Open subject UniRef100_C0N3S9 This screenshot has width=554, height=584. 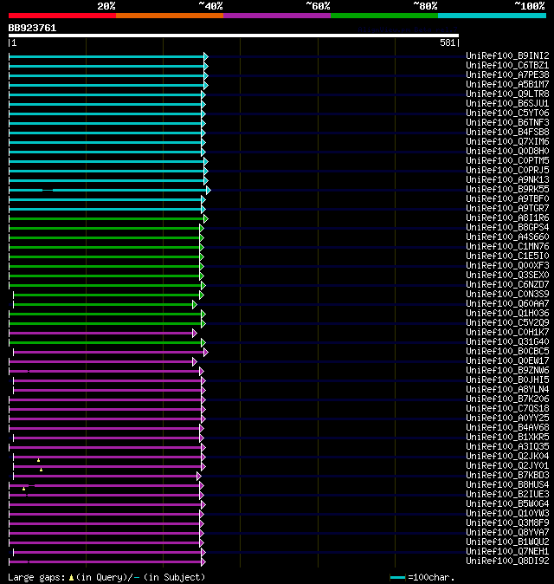[x=507, y=295]
